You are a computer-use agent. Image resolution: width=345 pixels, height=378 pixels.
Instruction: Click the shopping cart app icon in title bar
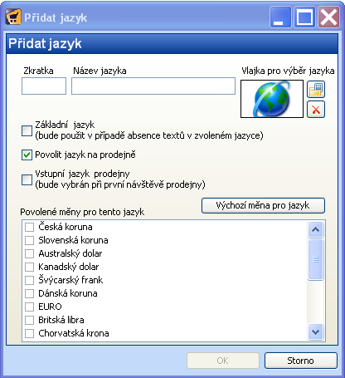13,17
